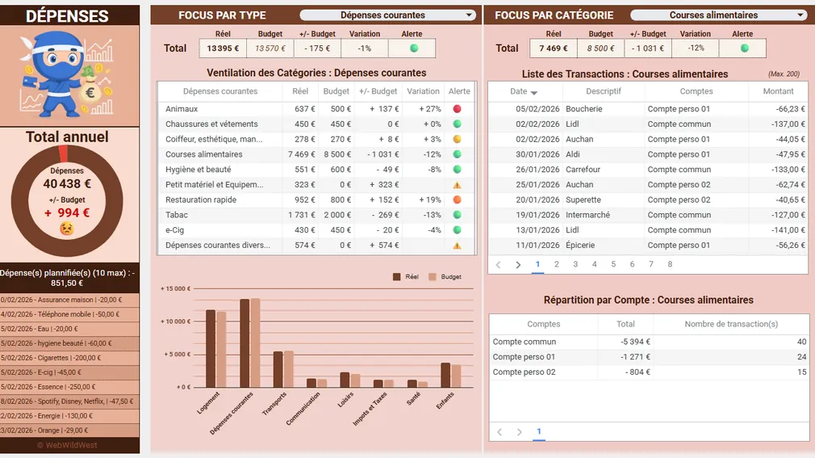Click planned expense Assurance maison -20,00 €
This screenshot has height=458, width=815.
(x=69, y=300)
